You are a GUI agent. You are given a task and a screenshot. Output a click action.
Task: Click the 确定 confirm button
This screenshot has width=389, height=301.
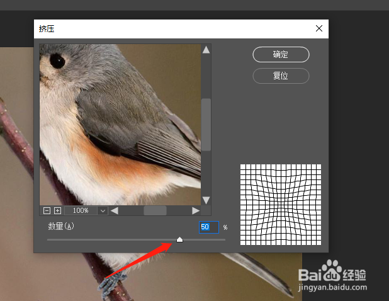click(281, 54)
